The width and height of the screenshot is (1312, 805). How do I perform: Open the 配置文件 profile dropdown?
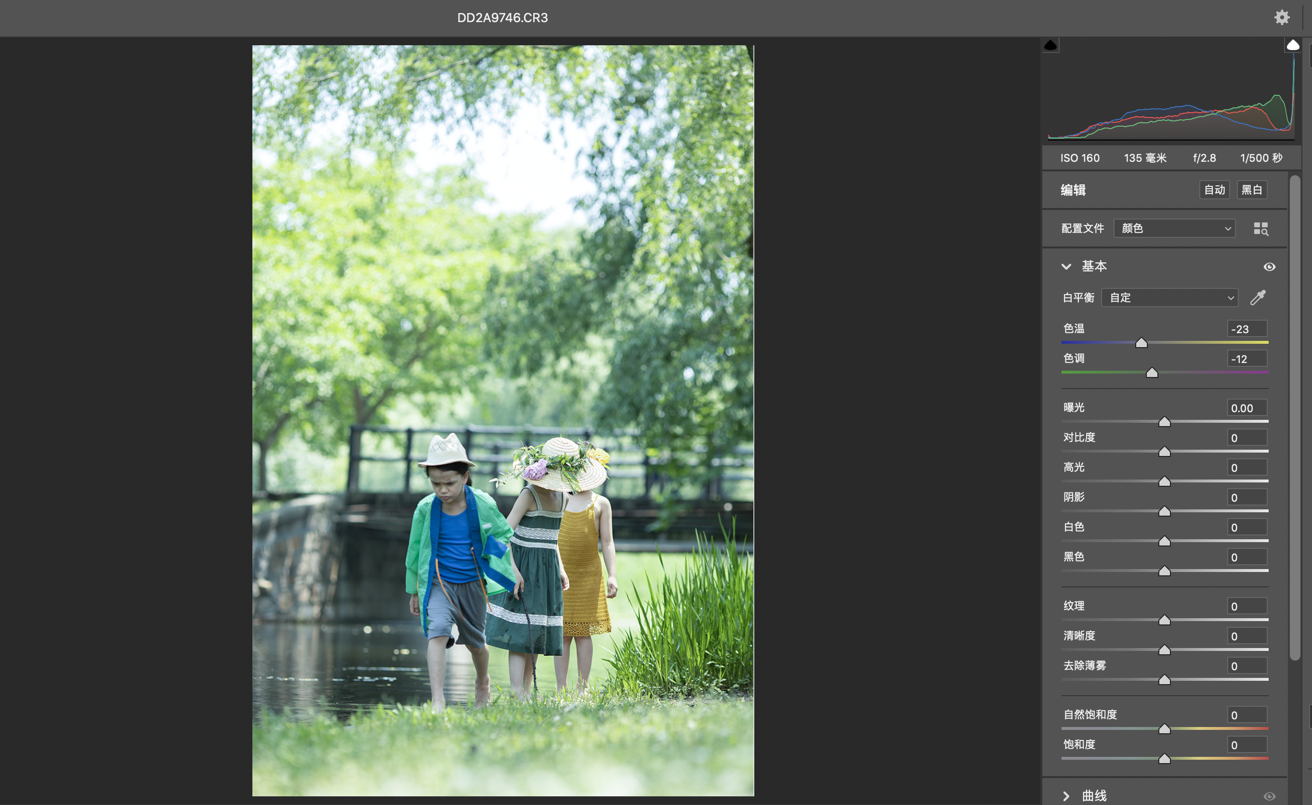pyautogui.click(x=1174, y=228)
